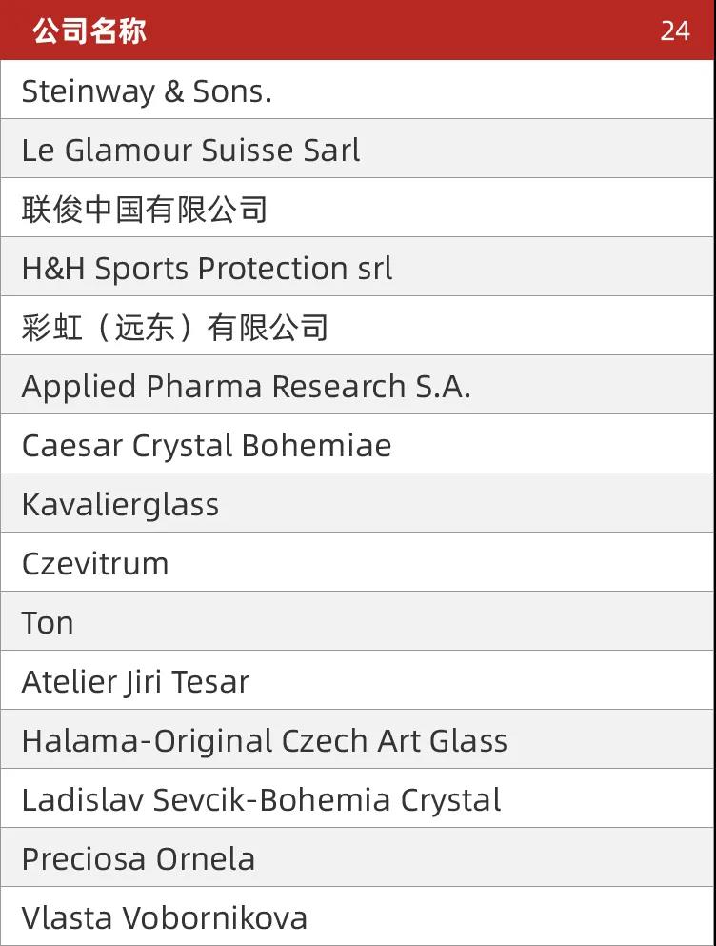Click the number 24 in the header

coord(674,30)
